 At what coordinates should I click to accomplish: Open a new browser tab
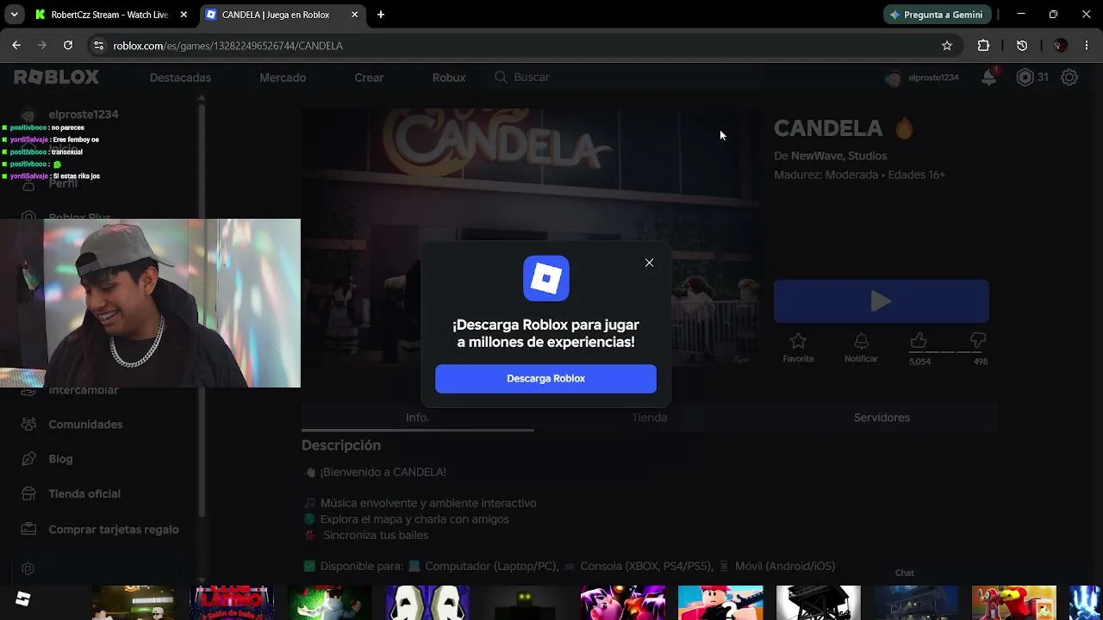click(x=381, y=15)
